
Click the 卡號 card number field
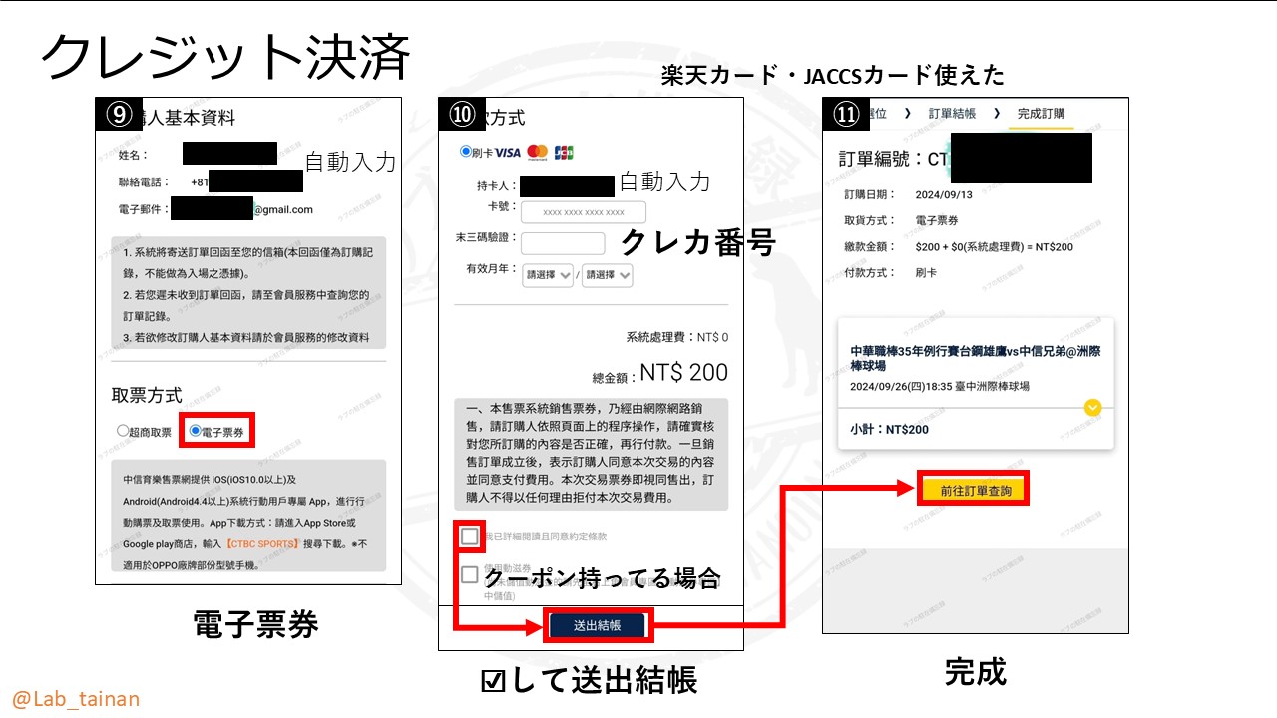click(584, 212)
